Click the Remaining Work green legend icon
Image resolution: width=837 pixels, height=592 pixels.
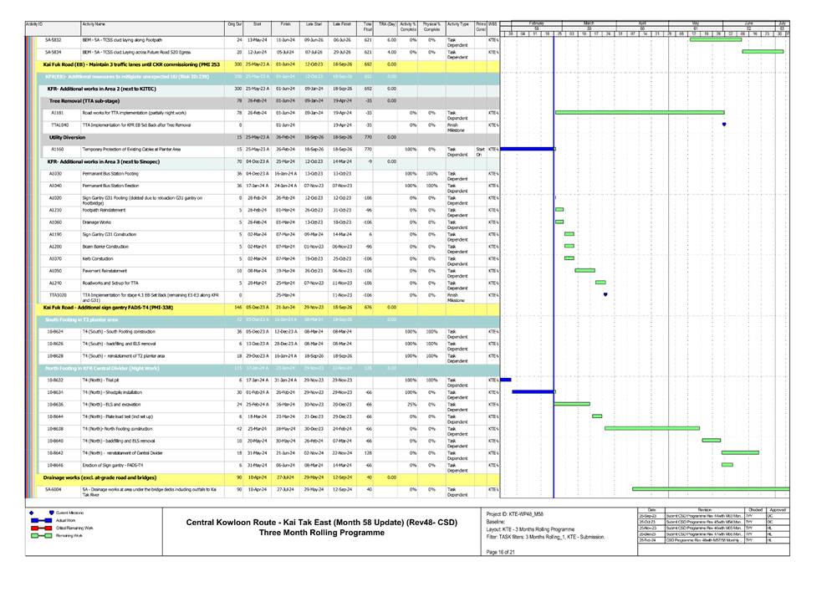click(x=39, y=536)
